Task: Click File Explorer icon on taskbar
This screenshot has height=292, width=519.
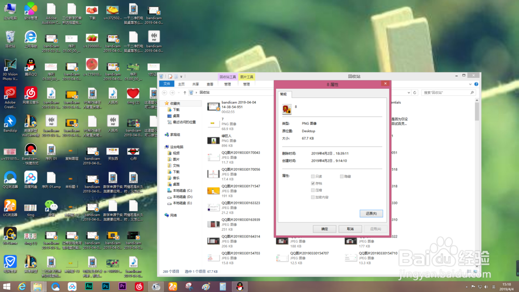Action: pos(38,286)
